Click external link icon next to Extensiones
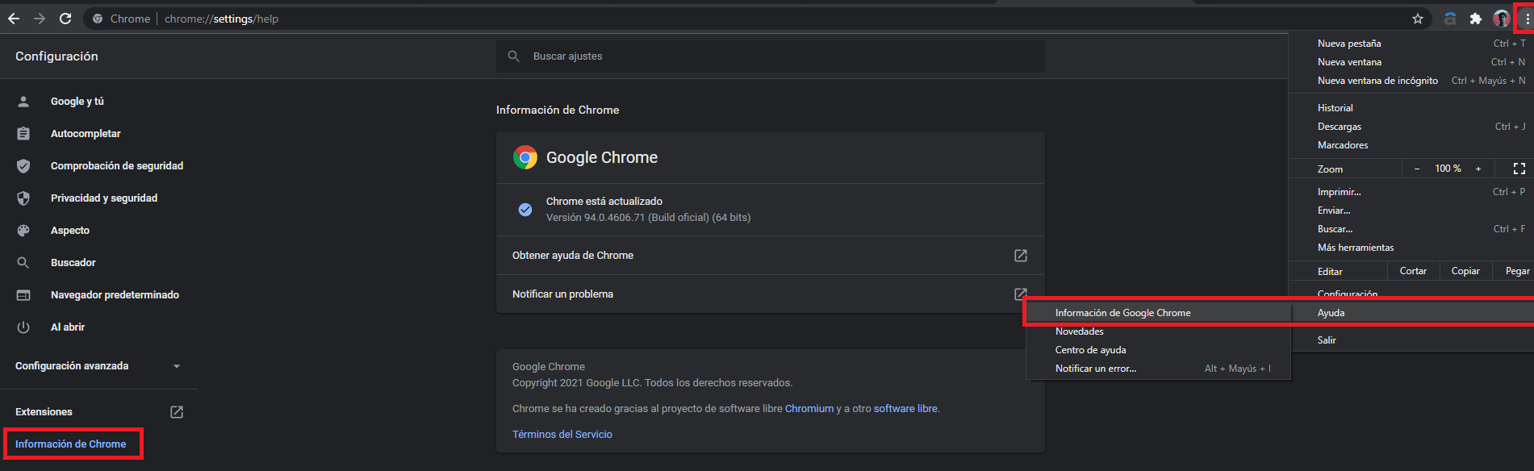 coord(177,412)
